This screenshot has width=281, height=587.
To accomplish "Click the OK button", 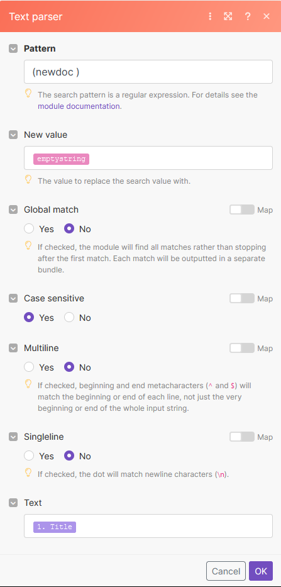I will click(261, 571).
